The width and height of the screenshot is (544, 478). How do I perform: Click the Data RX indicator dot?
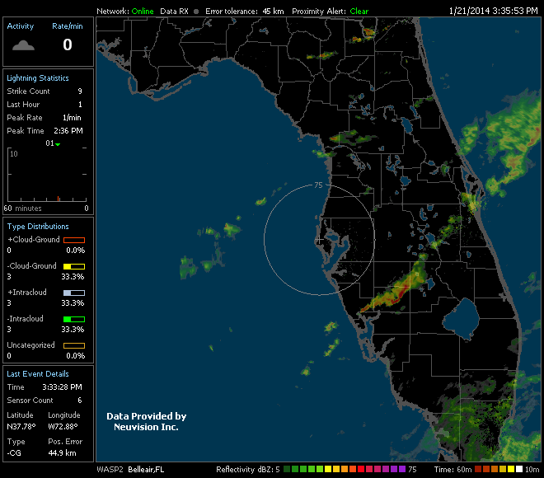click(196, 12)
